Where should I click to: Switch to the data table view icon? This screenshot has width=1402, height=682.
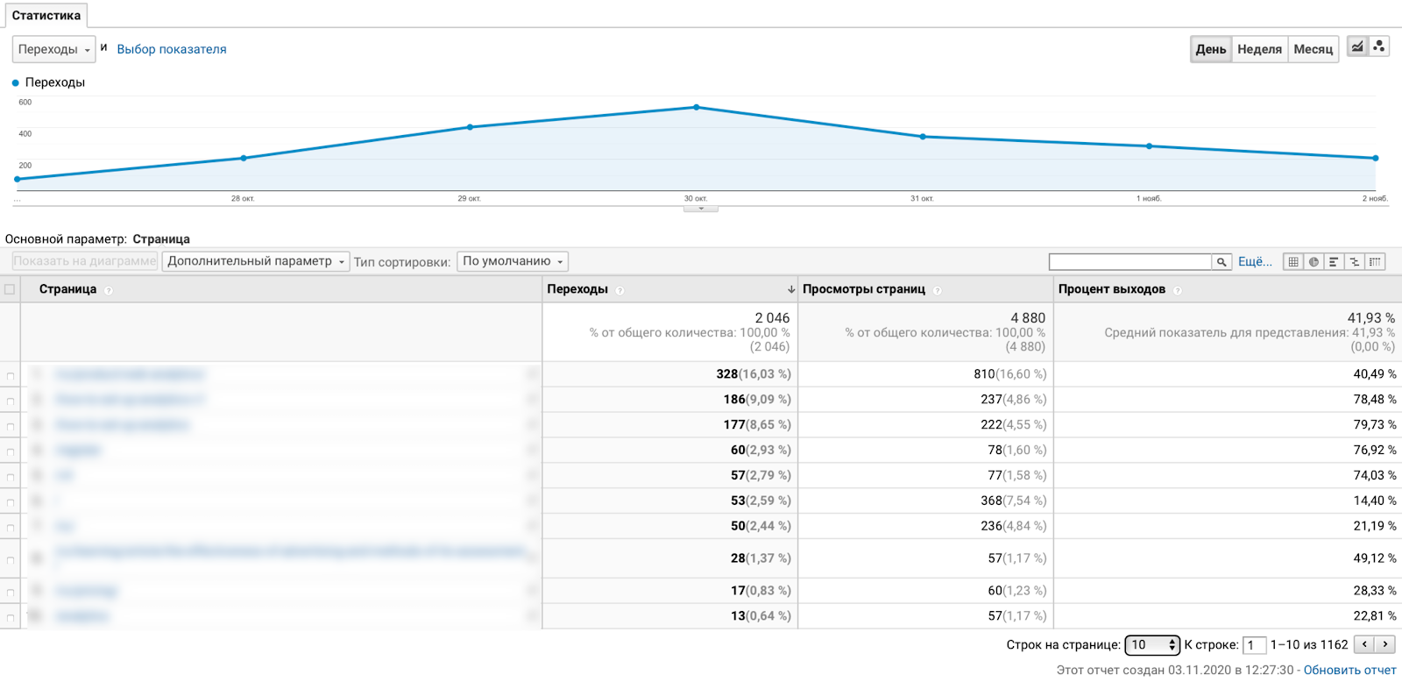pyautogui.click(x=1293, y=261)
